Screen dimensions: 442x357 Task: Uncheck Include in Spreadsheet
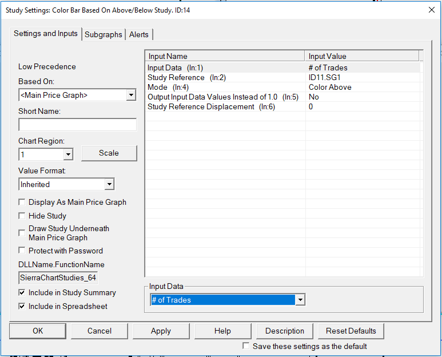pyautogui.click(x=22, y=306)
